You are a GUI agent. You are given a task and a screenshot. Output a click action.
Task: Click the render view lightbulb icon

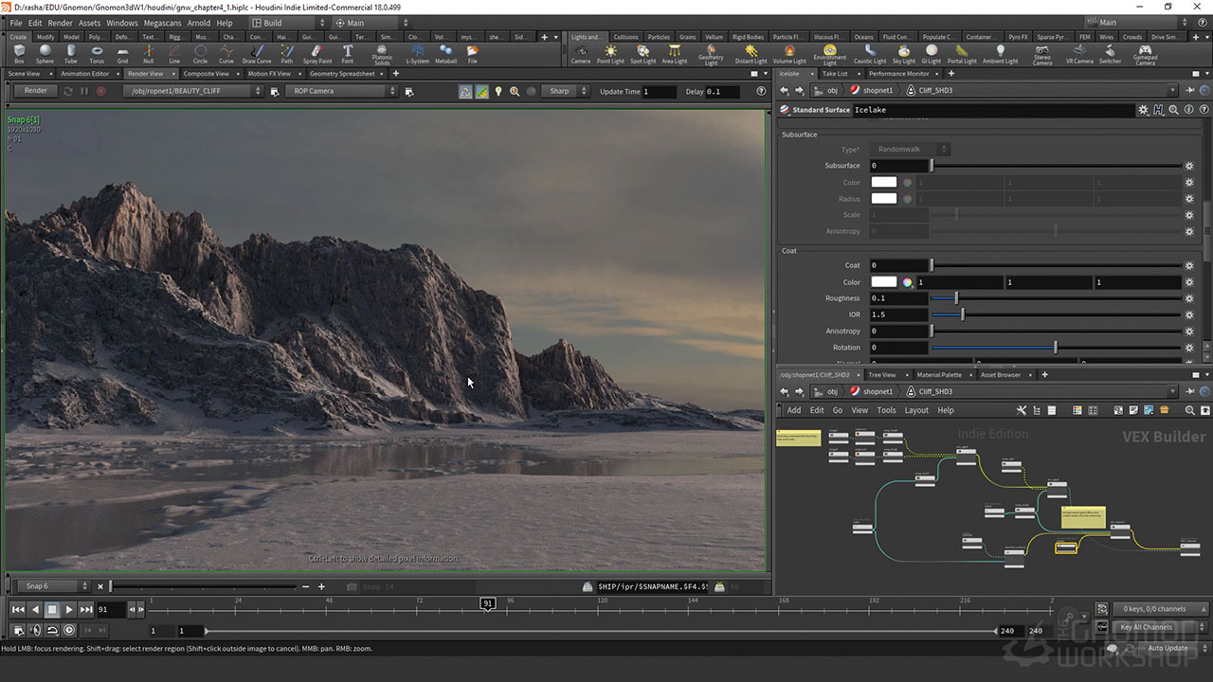(498, 91)
